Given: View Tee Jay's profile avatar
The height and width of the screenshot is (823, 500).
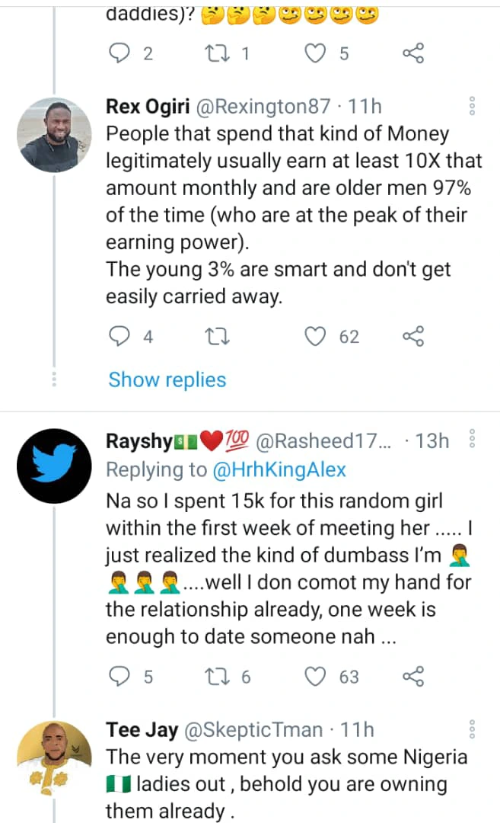Looking at the screenshot, I should pos(53,757).
